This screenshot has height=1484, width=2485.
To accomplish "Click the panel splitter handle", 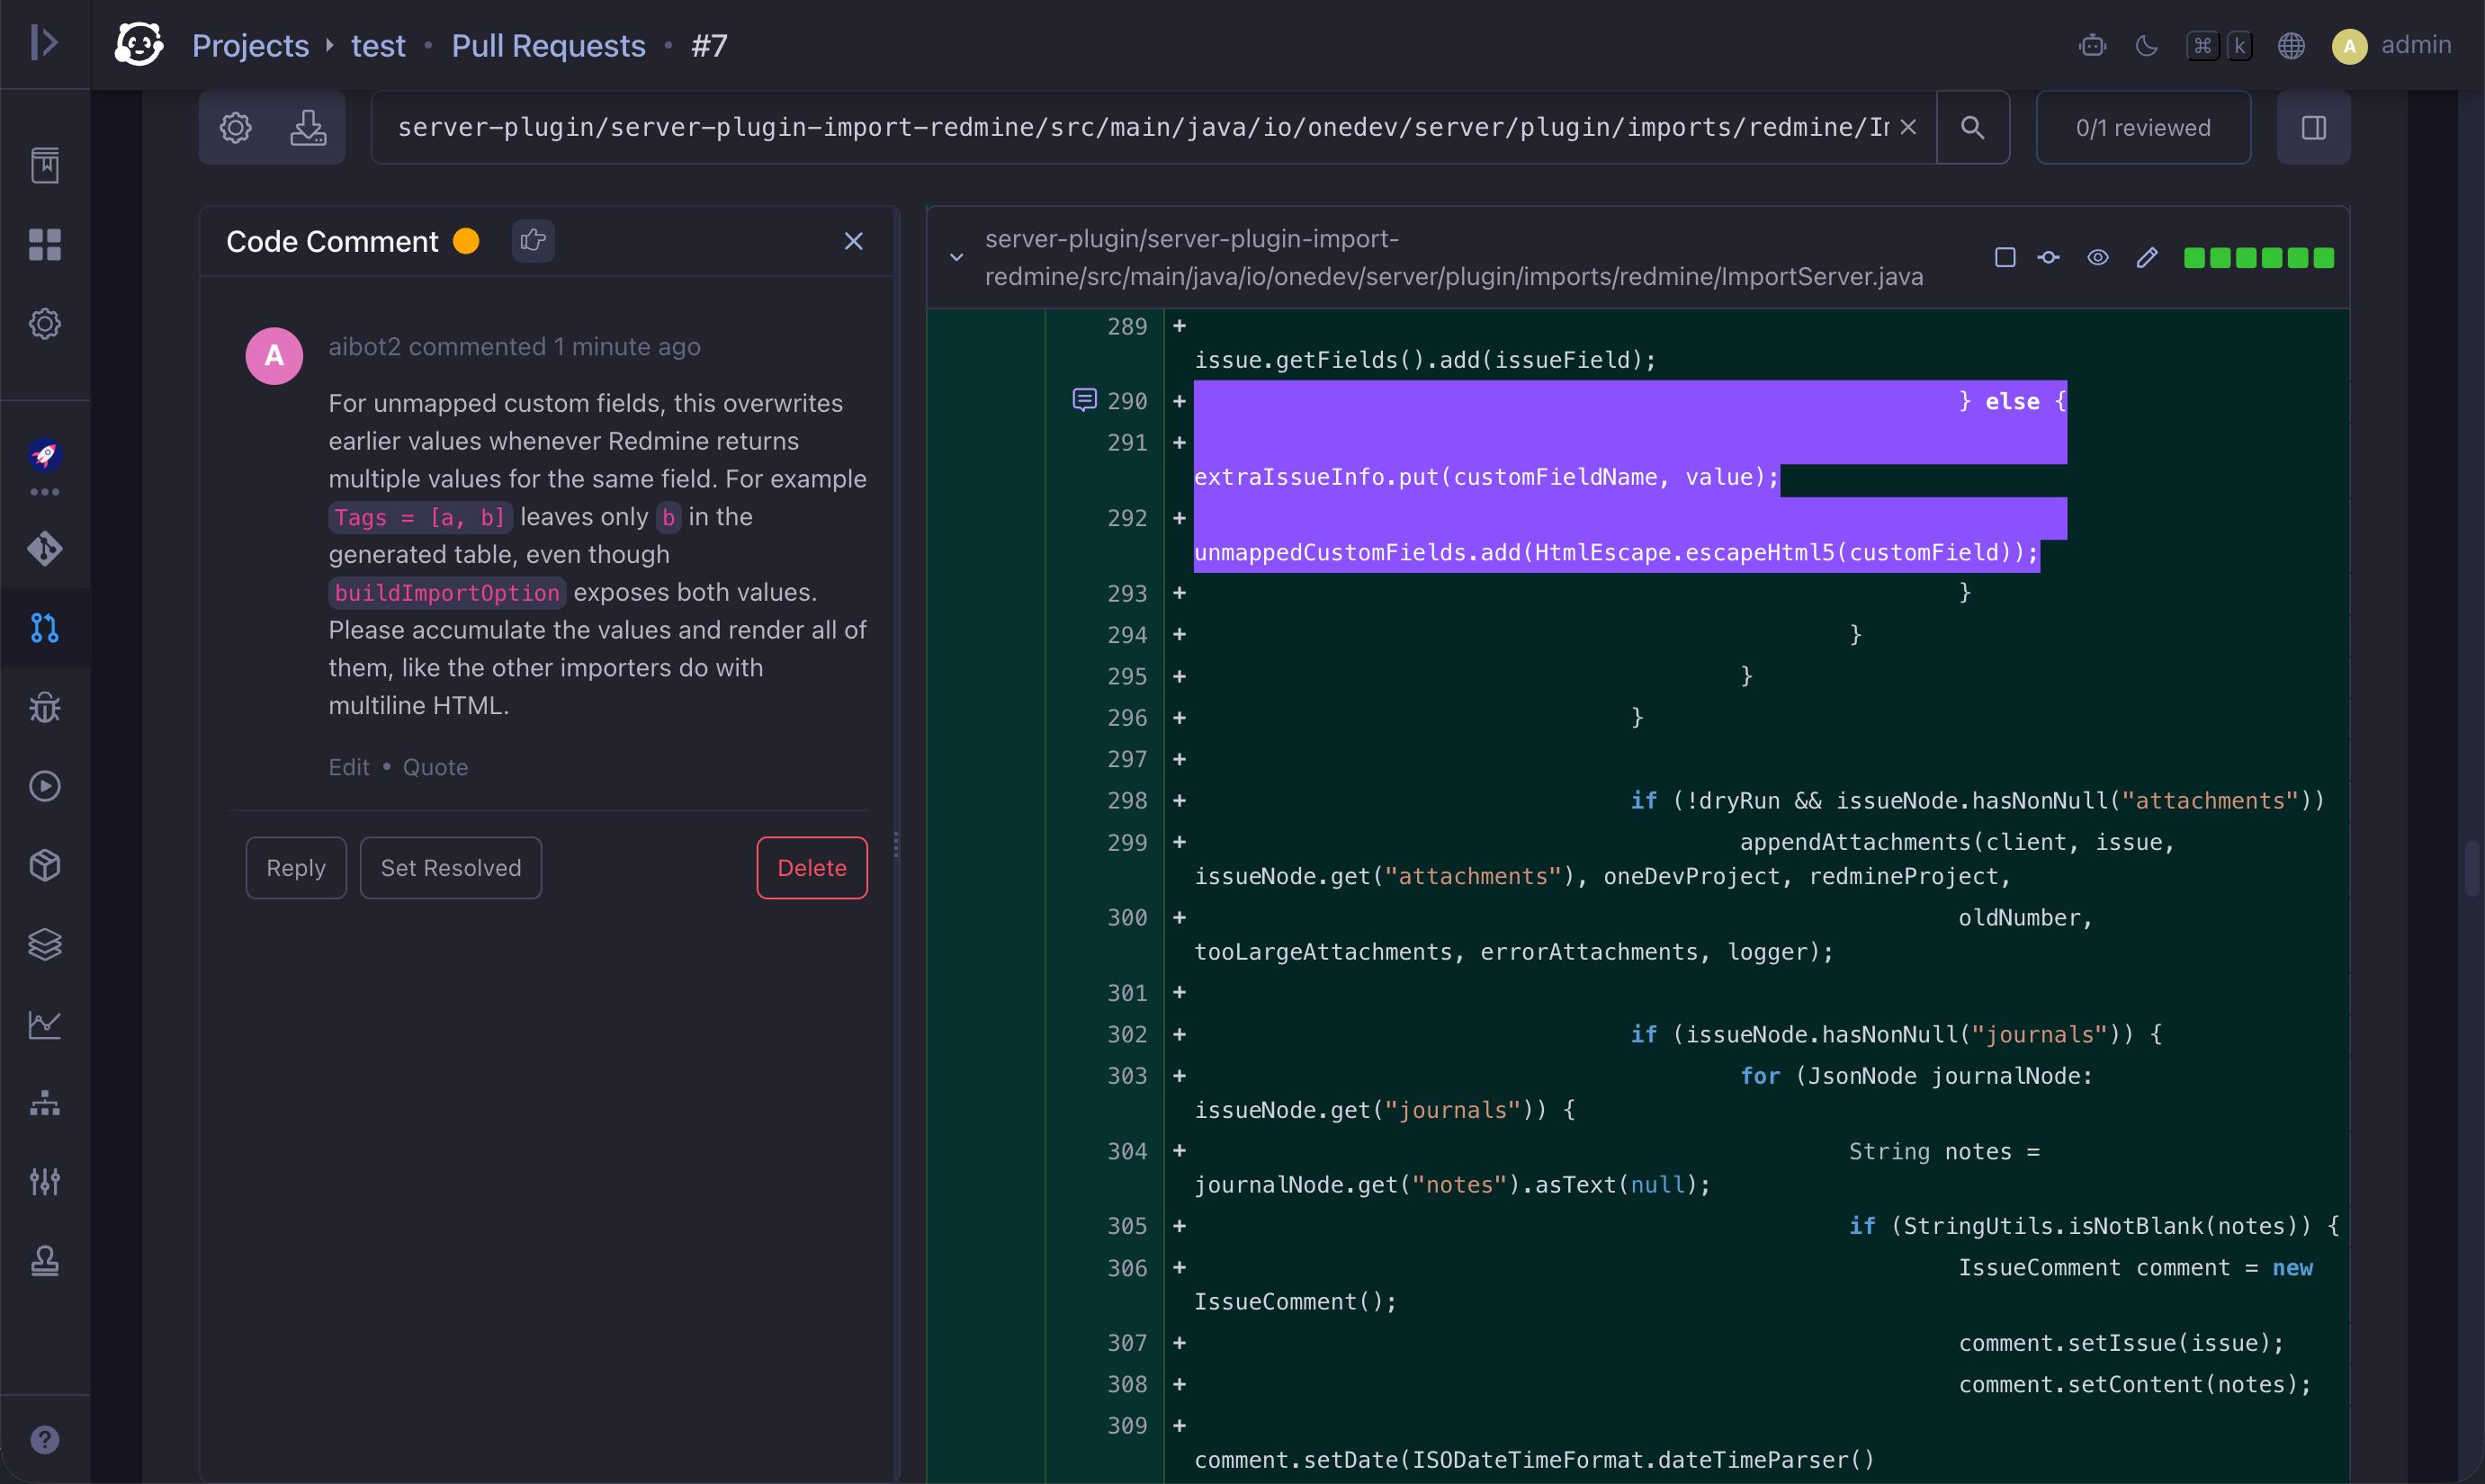I will tap(895, 845).
